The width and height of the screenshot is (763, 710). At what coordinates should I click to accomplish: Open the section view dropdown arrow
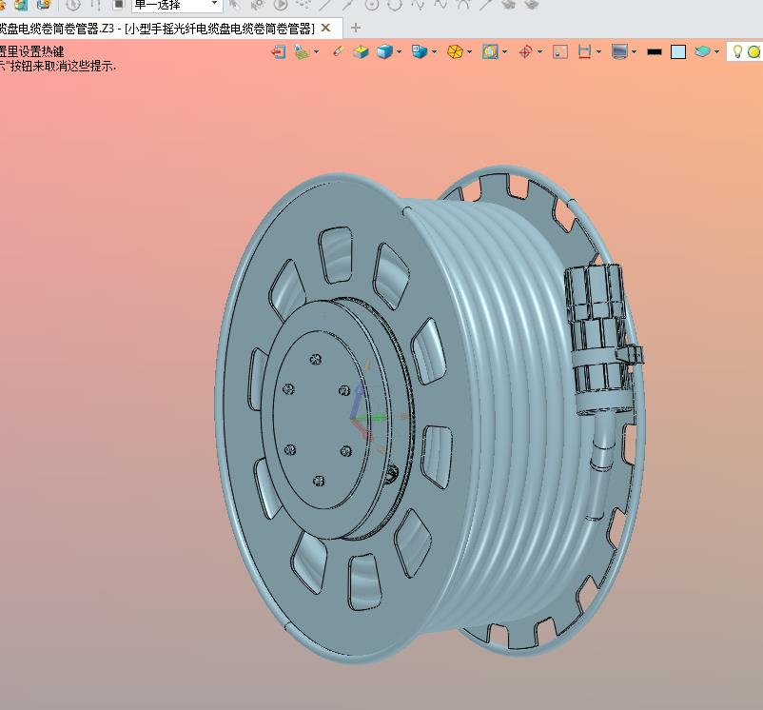tap(598, 51)
